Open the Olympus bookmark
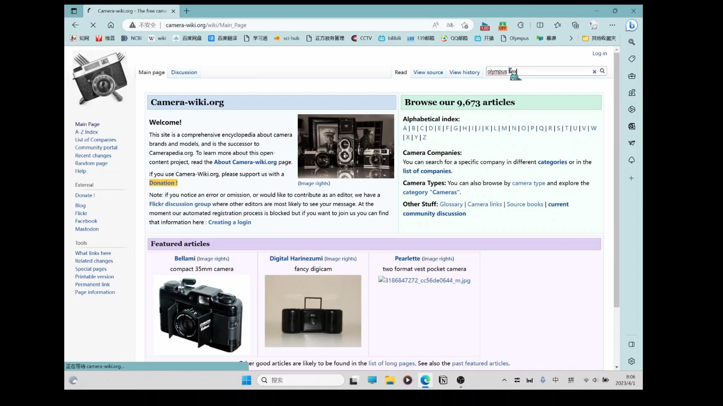 click(x=514, y=38)
